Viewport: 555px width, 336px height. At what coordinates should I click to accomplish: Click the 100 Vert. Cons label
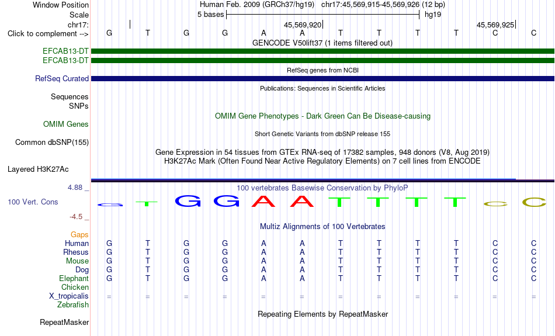point(33,202)
